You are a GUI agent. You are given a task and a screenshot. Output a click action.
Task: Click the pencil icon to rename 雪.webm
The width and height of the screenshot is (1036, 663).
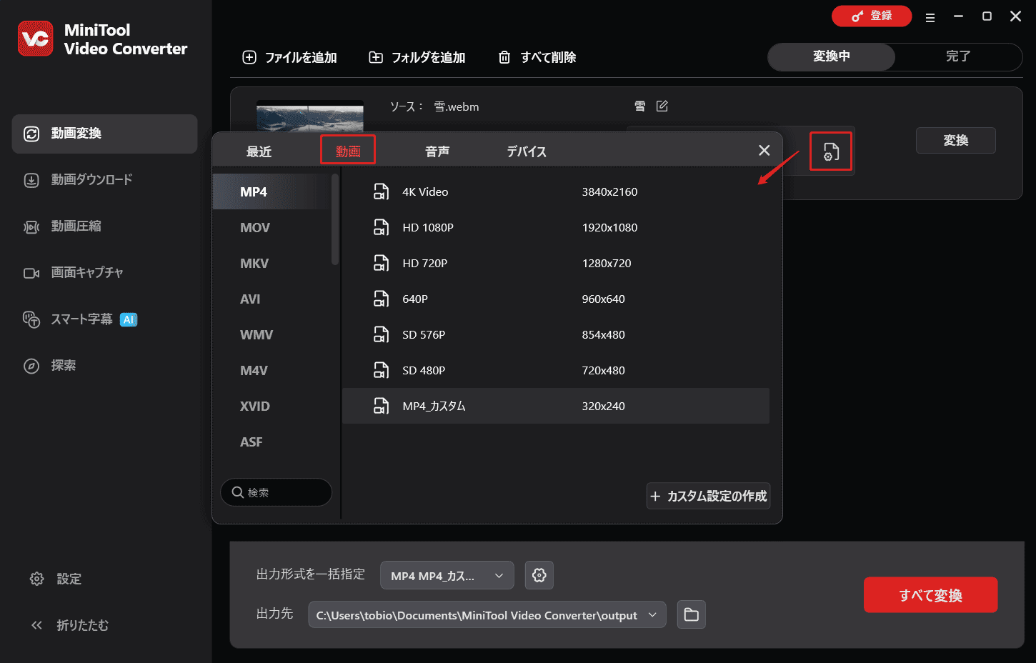662,106
